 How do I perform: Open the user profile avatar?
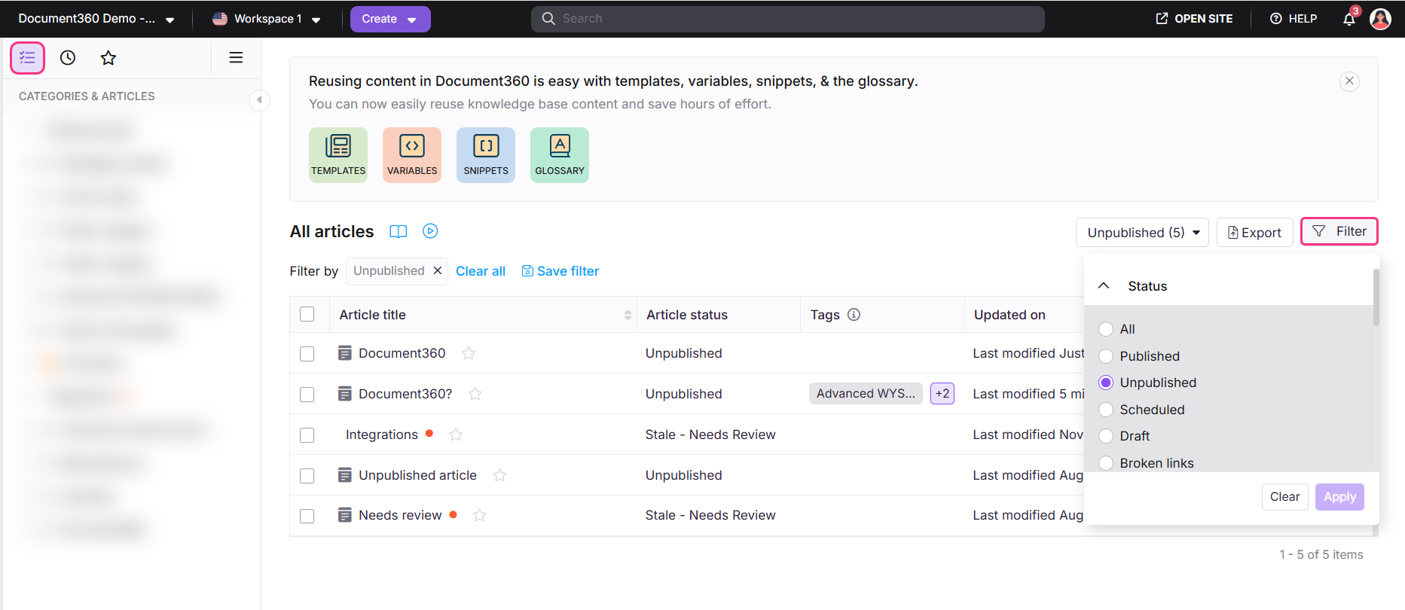(1380, 19)
